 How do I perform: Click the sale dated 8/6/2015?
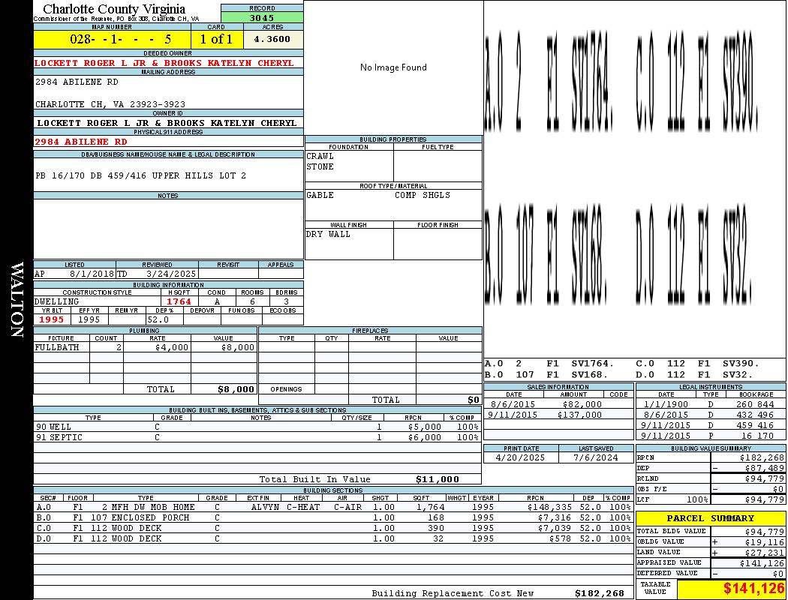point(513,404)
